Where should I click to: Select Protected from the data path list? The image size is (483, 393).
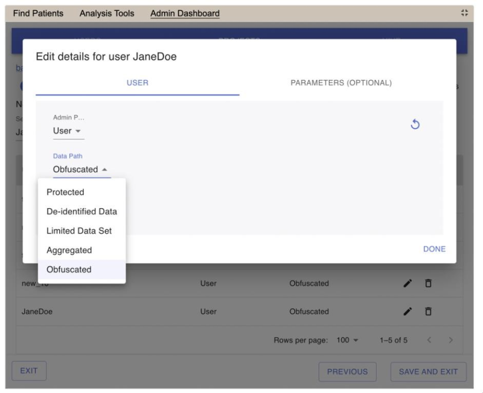point(65,192)
